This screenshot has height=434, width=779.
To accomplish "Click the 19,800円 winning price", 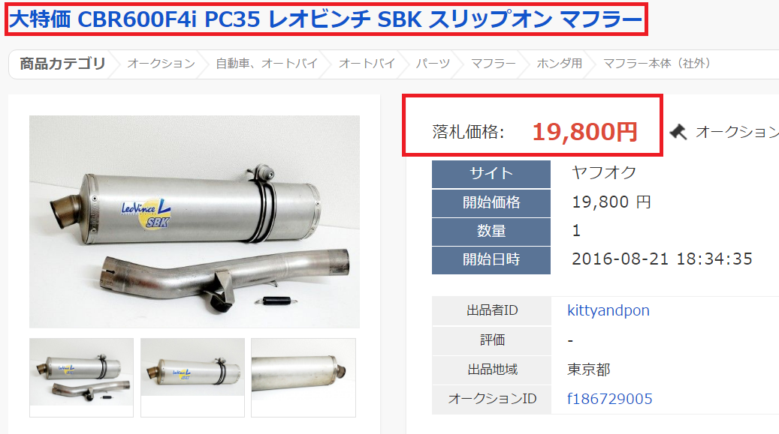I will pos(584,132).
